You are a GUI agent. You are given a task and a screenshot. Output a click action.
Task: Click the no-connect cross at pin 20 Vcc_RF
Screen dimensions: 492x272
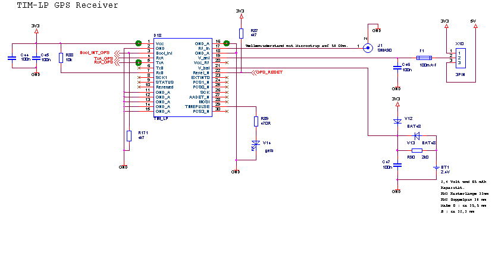click(x=227, y=63)
